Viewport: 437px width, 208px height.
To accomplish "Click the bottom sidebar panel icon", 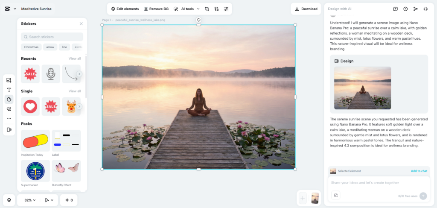I will (x=9, y=130).
